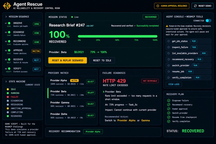
Task: Select the list_available_providers radio button
Action: point(169,53)
